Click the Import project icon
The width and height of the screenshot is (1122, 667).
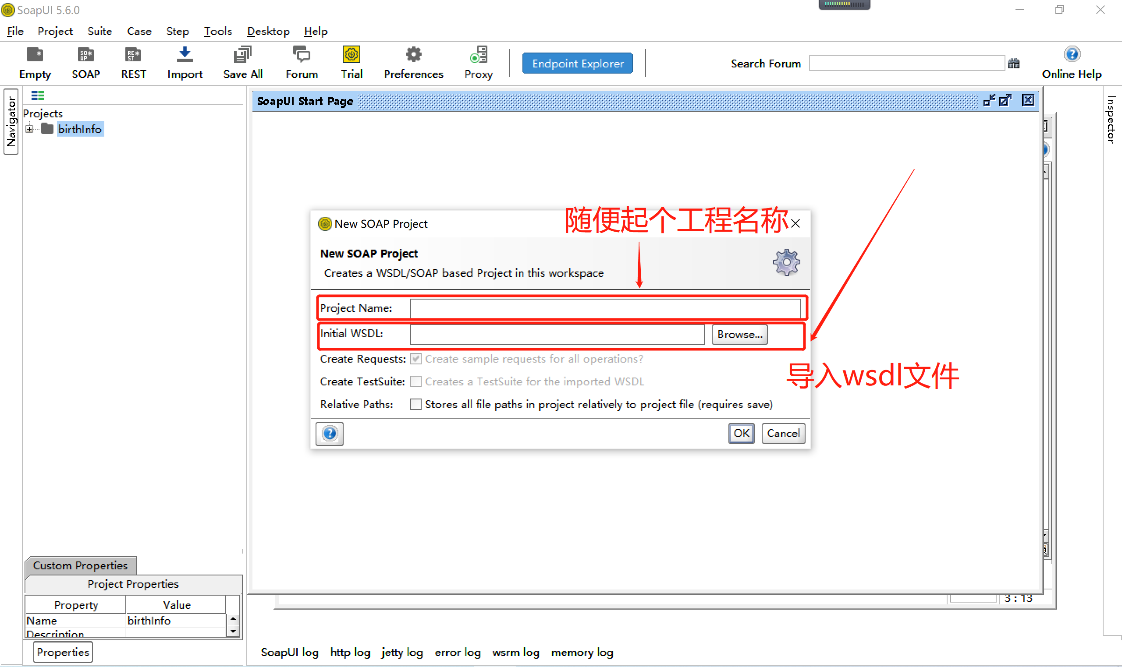pos(185,55)
